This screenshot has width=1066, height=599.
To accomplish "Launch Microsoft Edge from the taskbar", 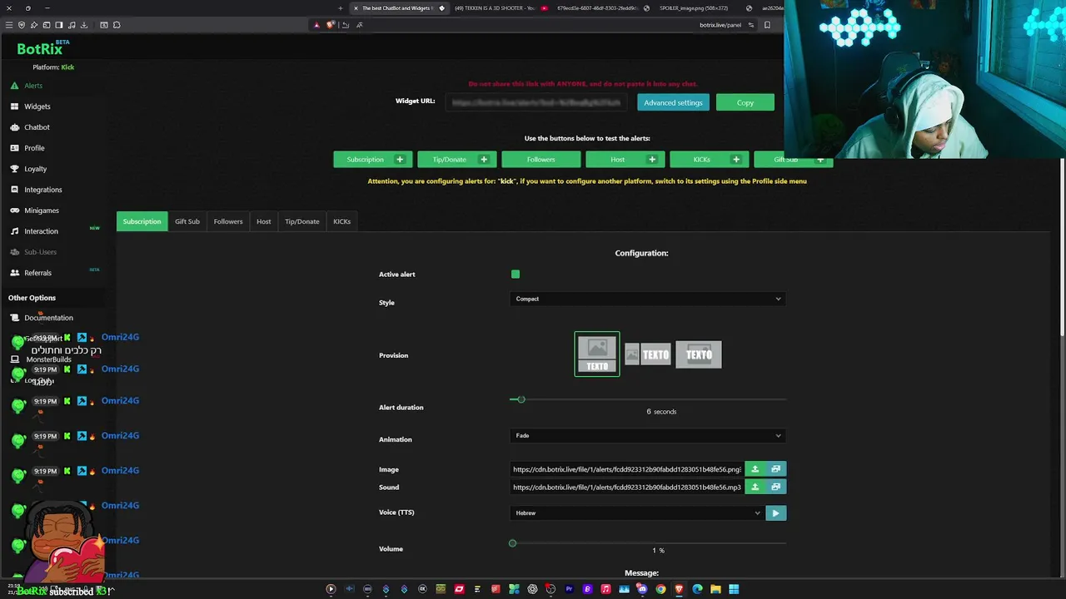I will coord(697,589).
